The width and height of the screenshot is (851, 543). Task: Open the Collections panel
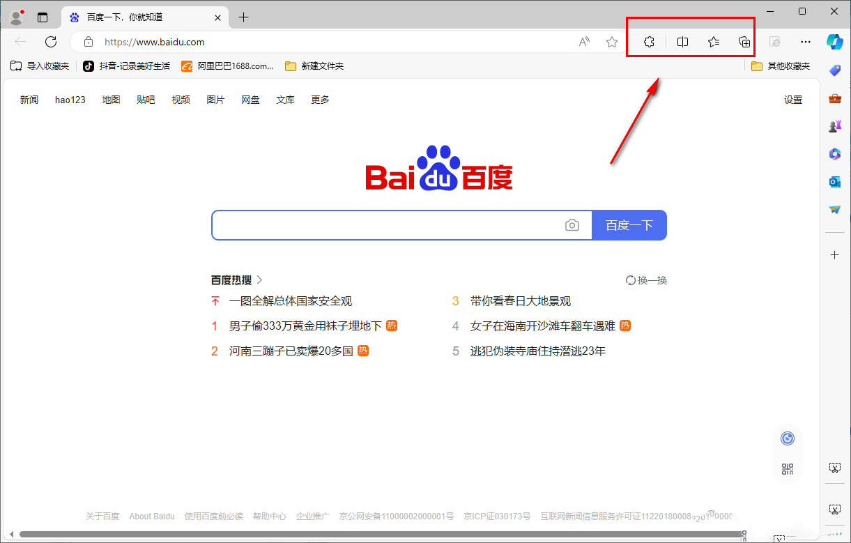point(744,42)
